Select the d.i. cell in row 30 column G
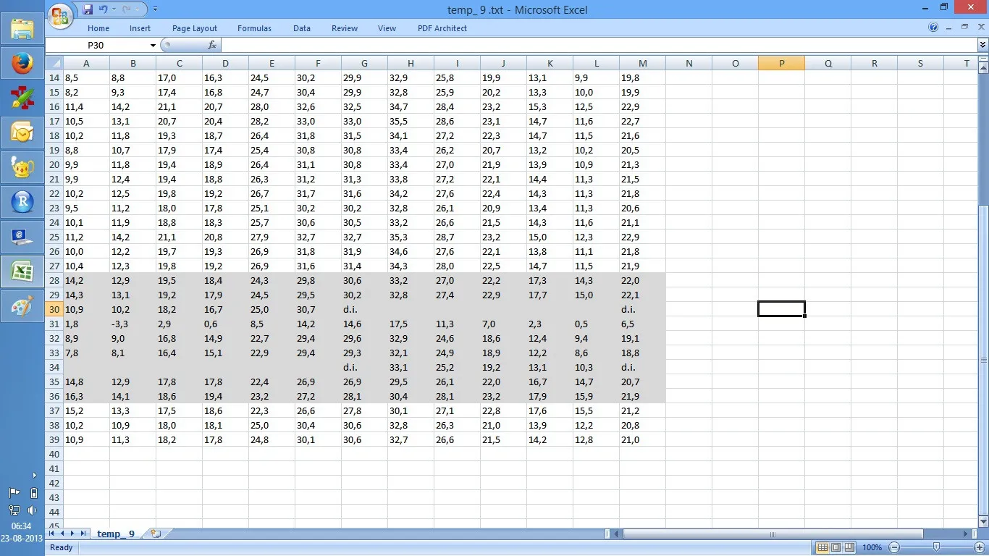Viewport: 989px width, 556px height. point(364,309)
